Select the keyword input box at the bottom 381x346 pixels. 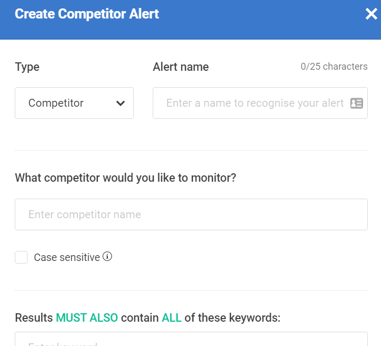(191, 339)
